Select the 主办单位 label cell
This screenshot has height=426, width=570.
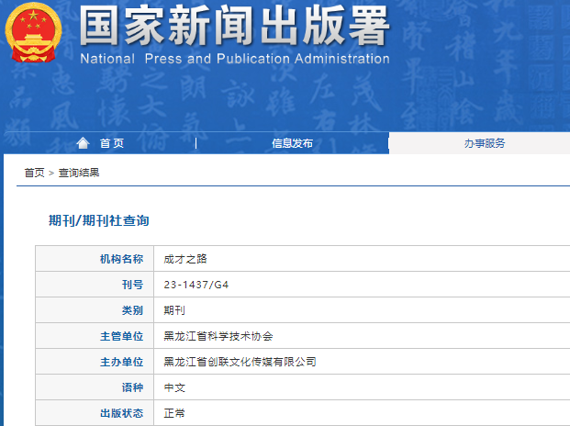[95, 362]
